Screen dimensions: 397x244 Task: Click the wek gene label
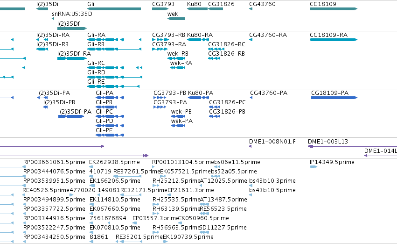click(x=173, y=14)
